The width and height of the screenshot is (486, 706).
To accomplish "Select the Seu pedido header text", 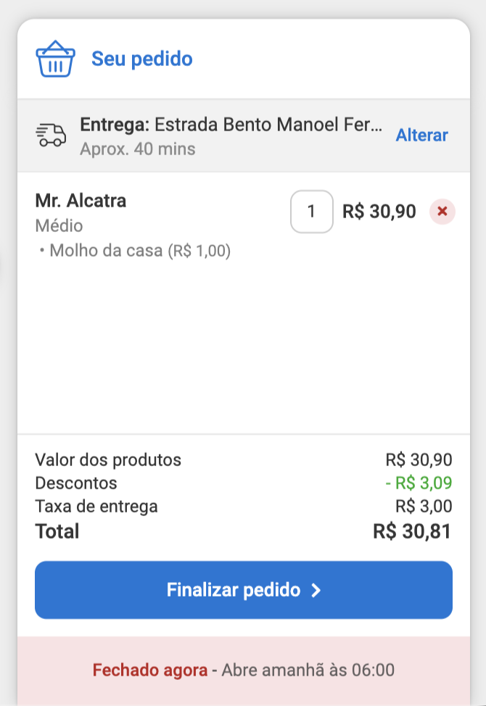I will [142, 59].
